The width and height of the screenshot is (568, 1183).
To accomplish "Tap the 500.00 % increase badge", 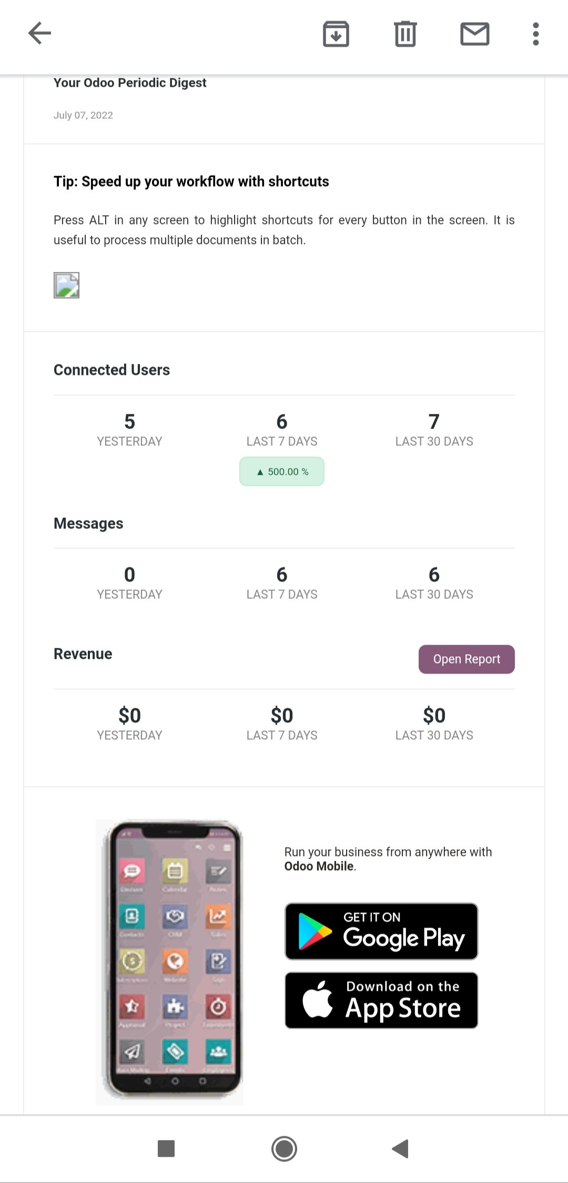I will [x=282, y=472].
